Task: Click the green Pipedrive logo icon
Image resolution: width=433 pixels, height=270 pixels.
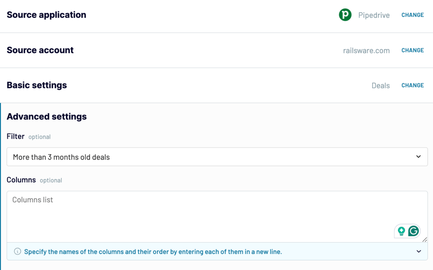Action: pyautogui.click(x=345, y=15)
